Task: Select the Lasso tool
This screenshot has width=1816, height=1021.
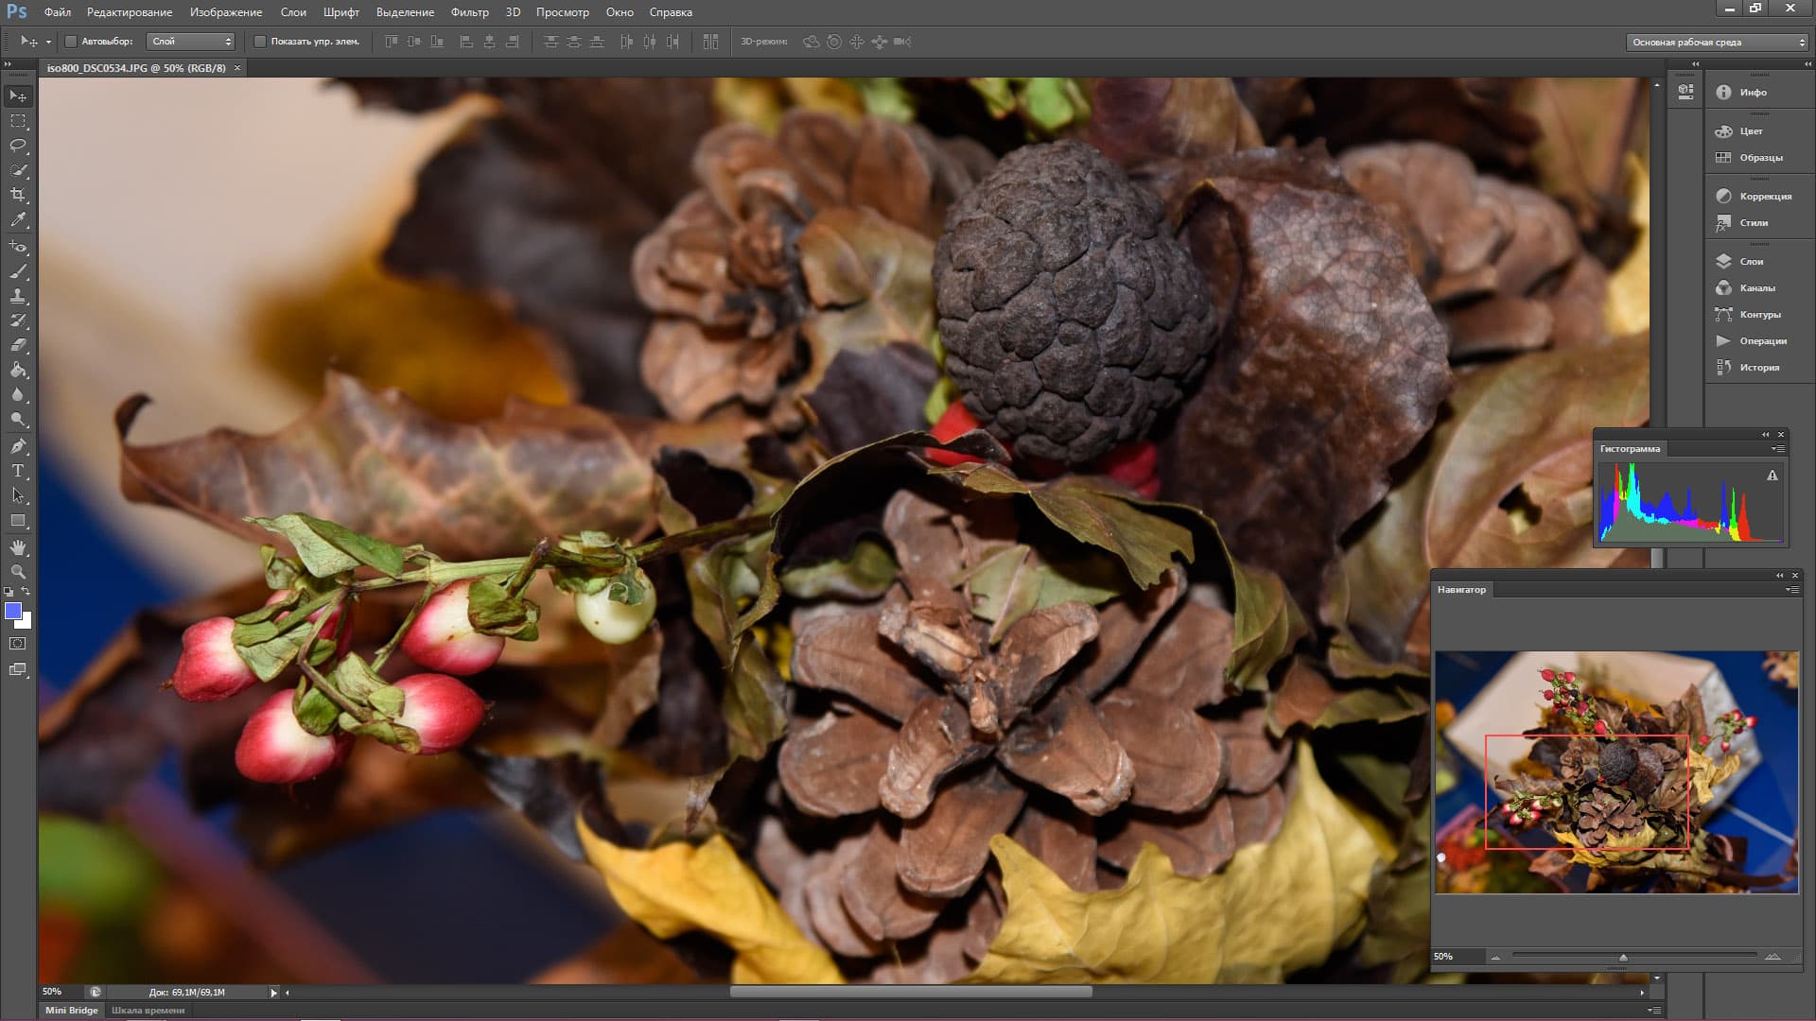Action: pyautogui.click(x=18, y=146)
